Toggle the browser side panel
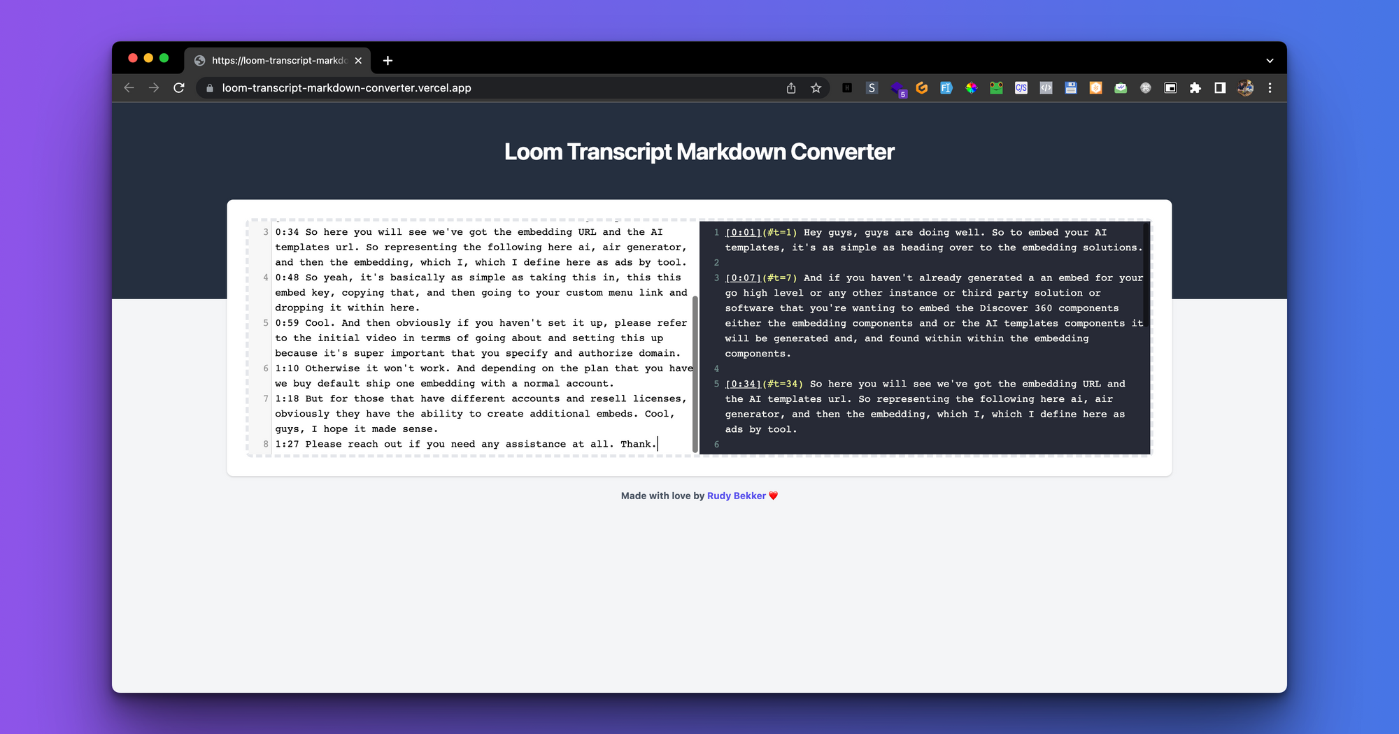This screenshot has height=734, width=1399. coord(1220,88)
